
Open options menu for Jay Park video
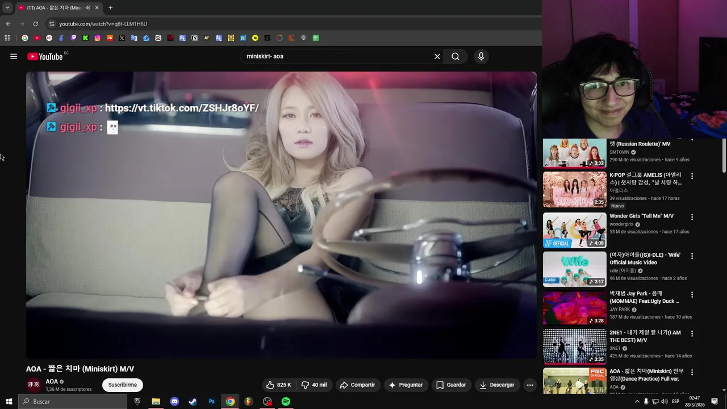[692, 295]
